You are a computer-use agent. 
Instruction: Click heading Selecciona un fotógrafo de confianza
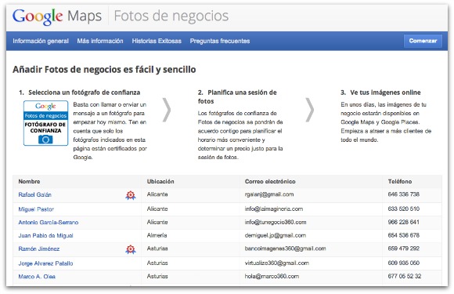[x=85, y=93]
